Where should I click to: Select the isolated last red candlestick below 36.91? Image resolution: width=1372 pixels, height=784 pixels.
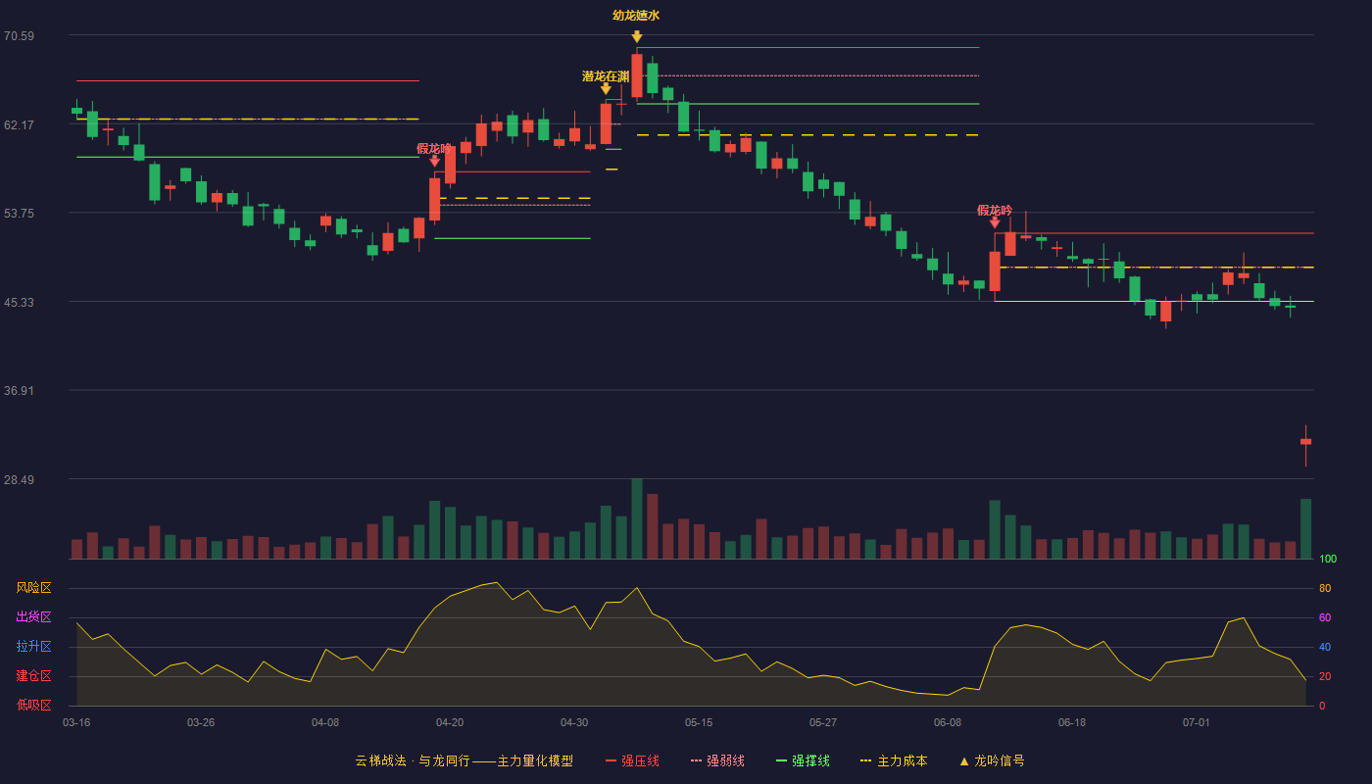(1305, 442)
